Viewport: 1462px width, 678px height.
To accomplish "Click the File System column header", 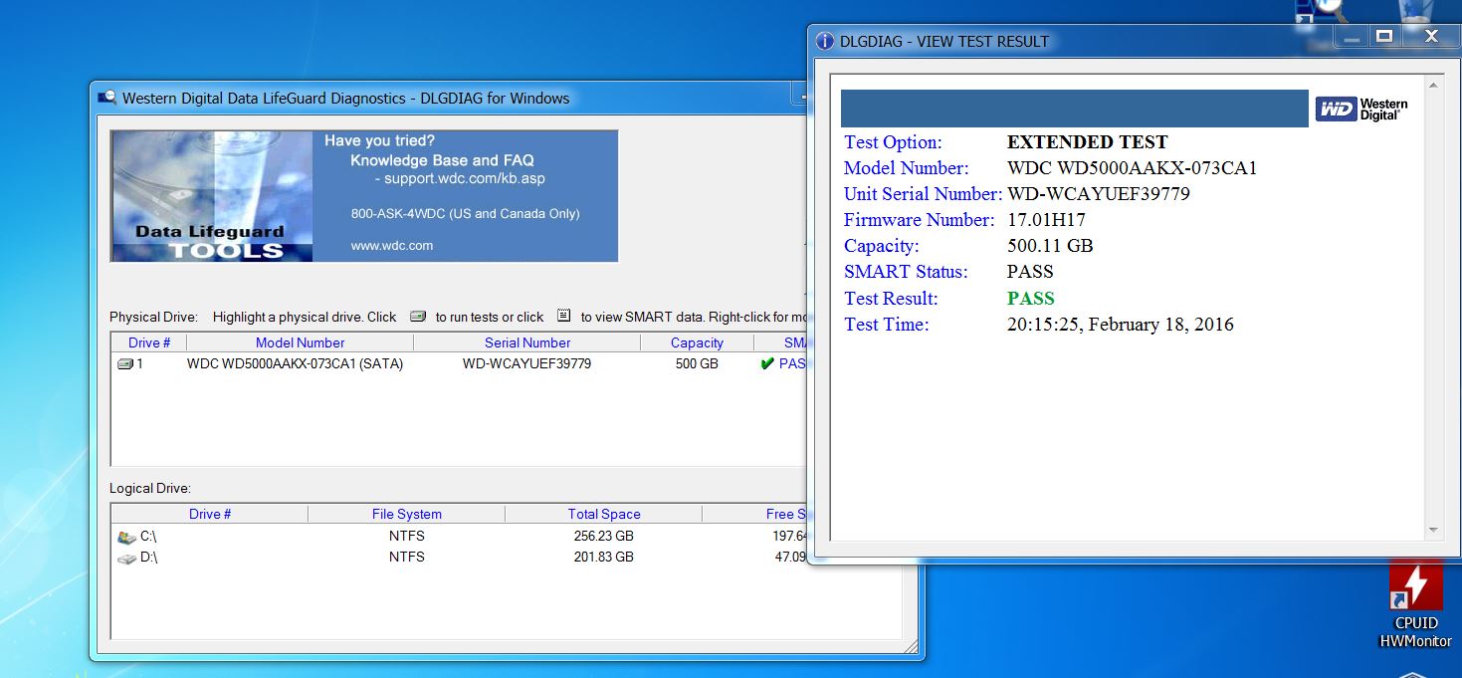I will pos(407,514).
